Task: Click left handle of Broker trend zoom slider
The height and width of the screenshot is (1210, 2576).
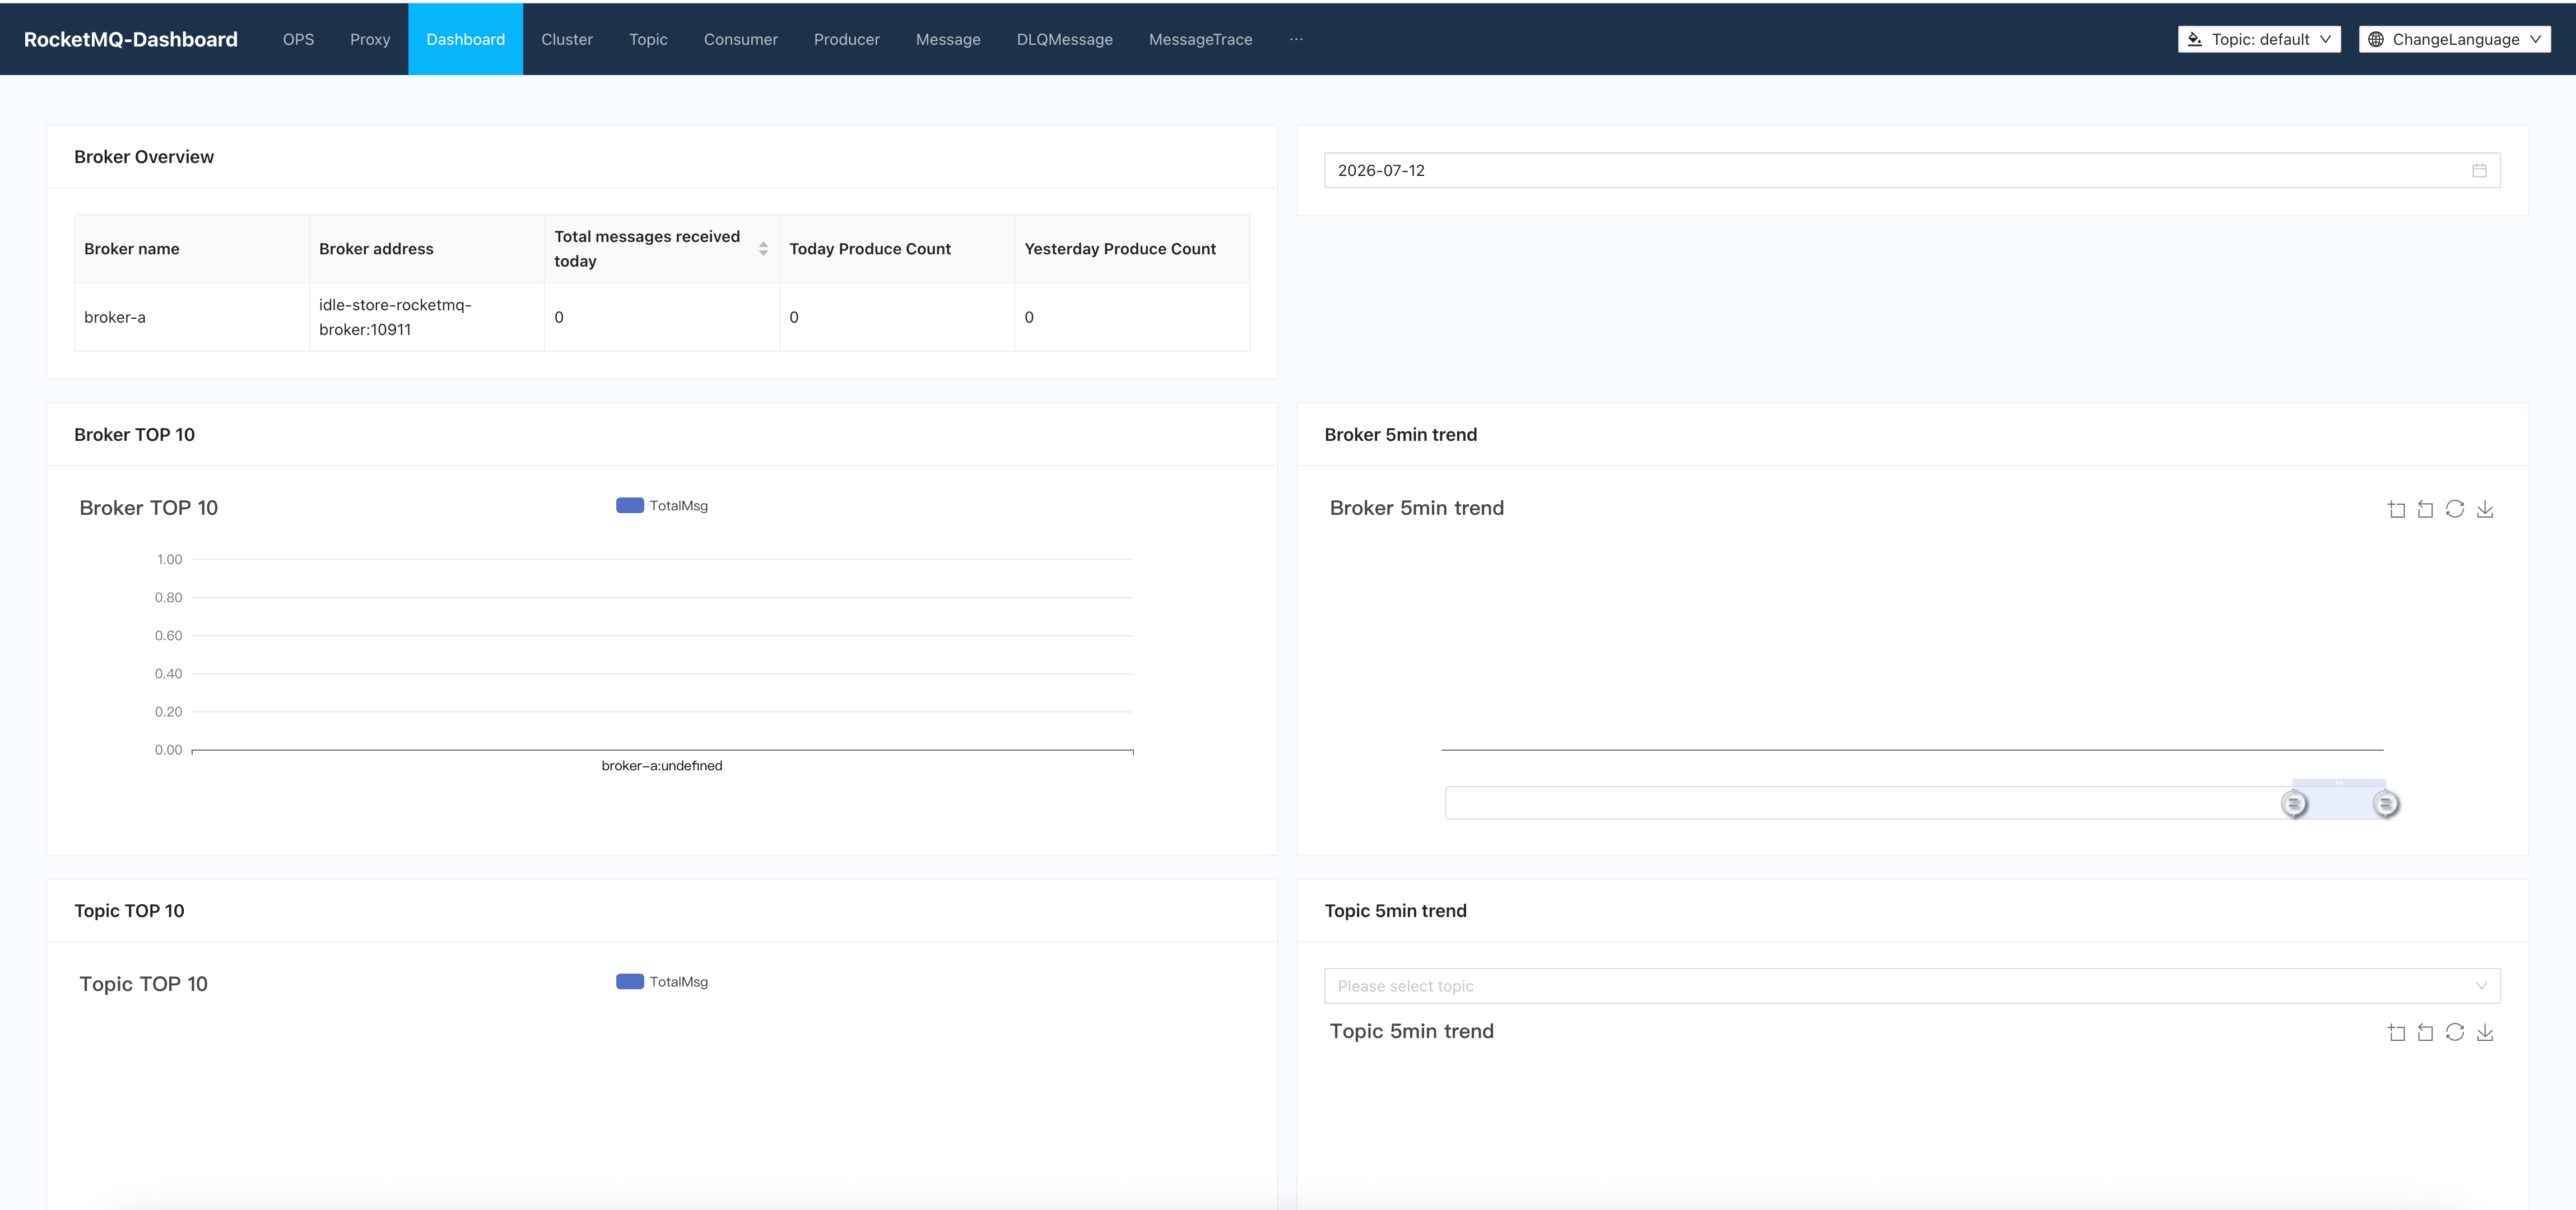Action: click(x=2294, y=804)
